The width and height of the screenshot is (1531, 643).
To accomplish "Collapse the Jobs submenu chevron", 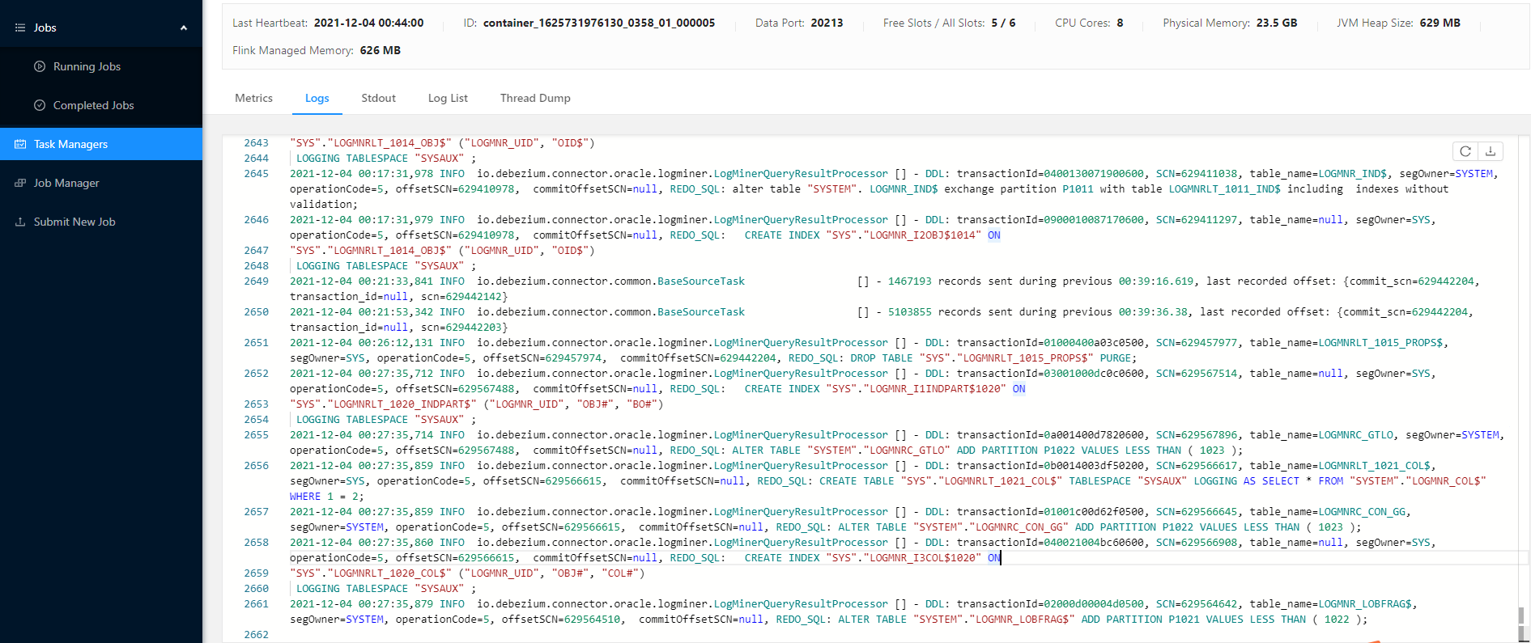I will coord(184,27).
